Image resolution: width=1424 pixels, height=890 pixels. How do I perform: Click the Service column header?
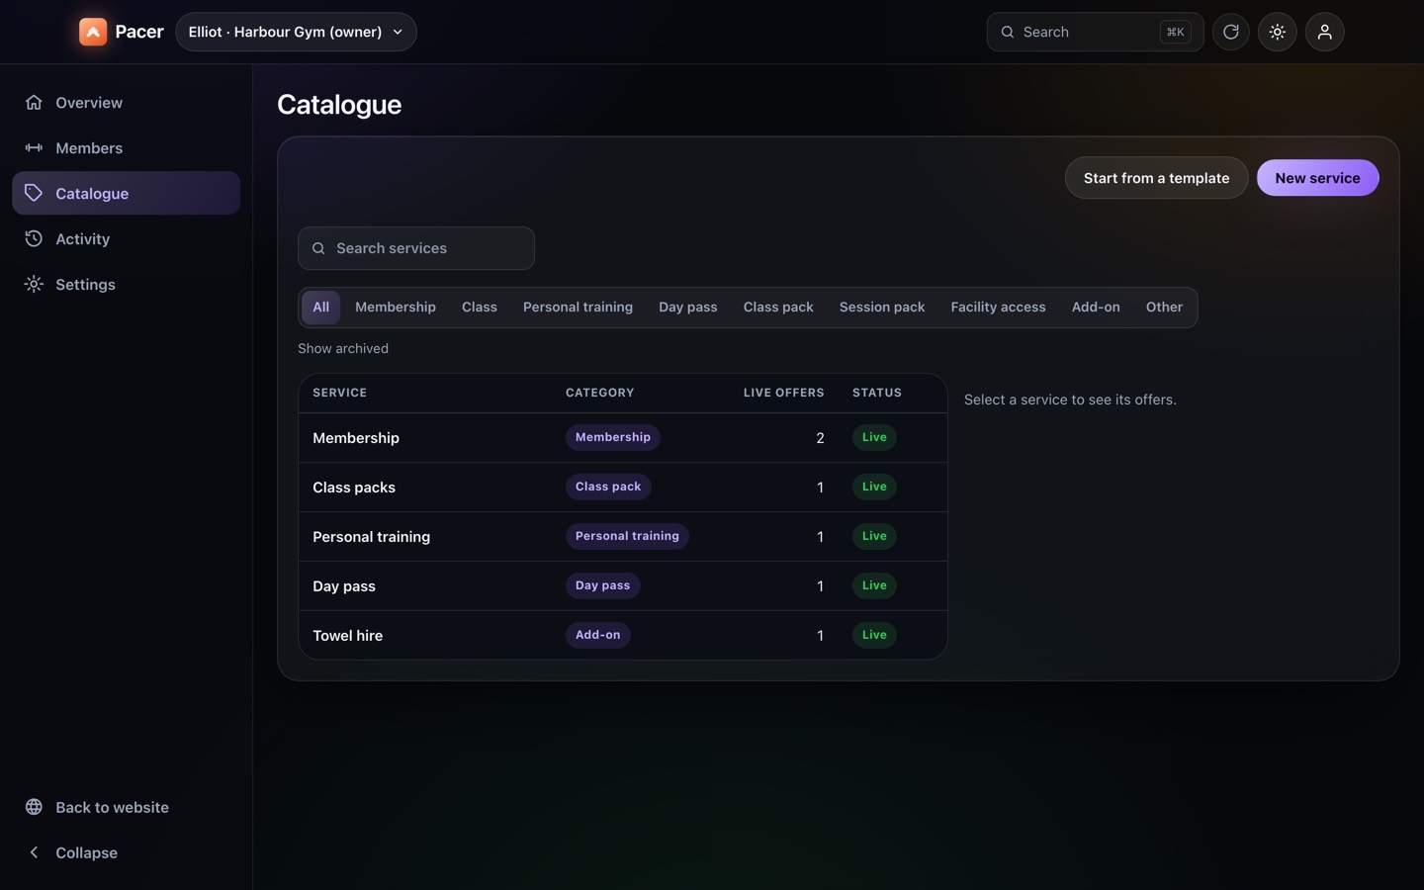339,393
